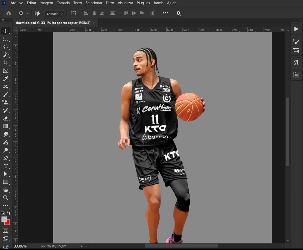Screen dimensions: 303x250
Task: Open the Brushes panel icon
Action: coord(296,50)
